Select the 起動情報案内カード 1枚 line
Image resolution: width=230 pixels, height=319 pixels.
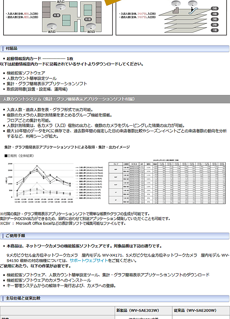pos(40,59)
